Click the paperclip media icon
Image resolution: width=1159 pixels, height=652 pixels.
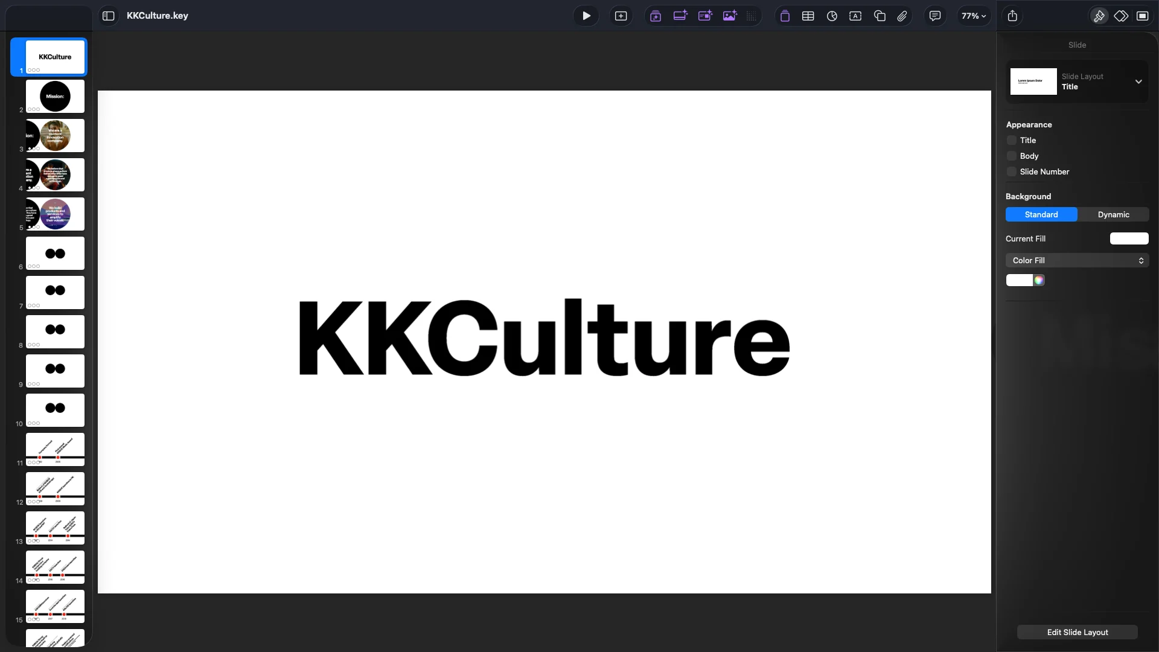(902, 16)
